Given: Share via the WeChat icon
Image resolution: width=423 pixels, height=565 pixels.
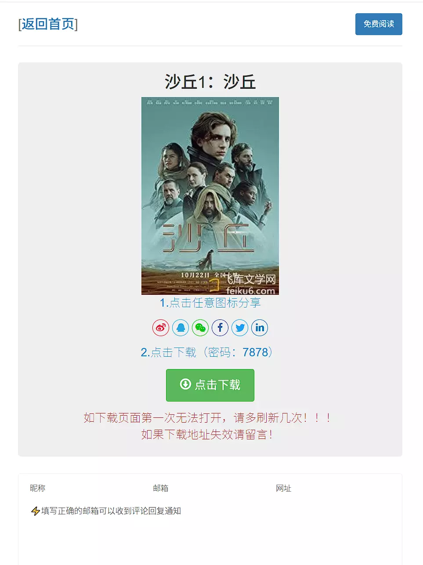Looking at the screenshot, I should coord(200,328).
